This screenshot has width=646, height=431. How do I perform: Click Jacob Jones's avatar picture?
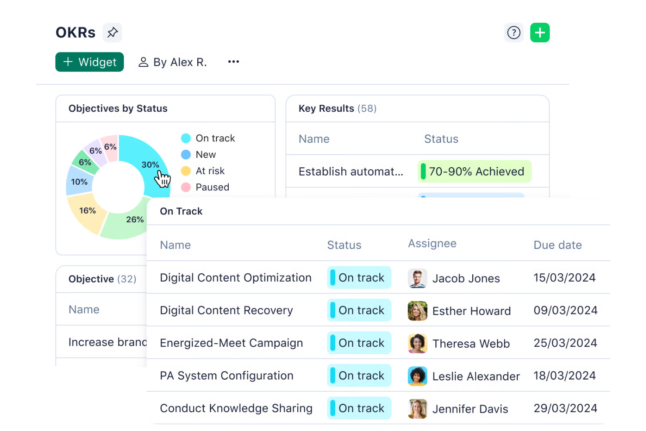click(x=417, y=278)
